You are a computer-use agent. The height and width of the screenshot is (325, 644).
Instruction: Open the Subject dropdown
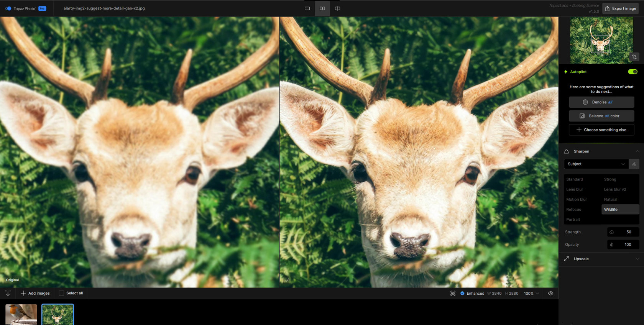click(596, 164)
